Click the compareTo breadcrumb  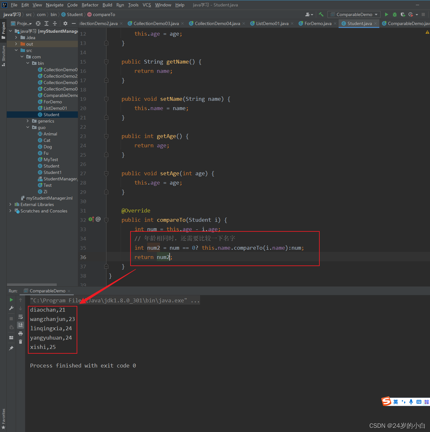click(x=101, y=14)
